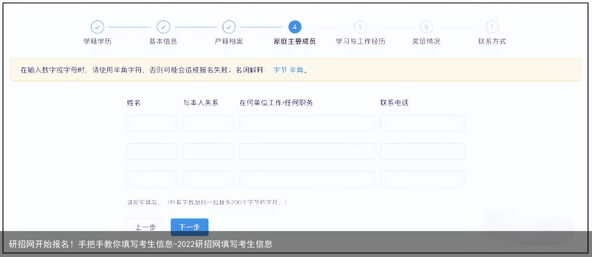Click the 学籍学历 completed checkmark circle
Viewport: 592px width, 257px height.
pos(97,27)
